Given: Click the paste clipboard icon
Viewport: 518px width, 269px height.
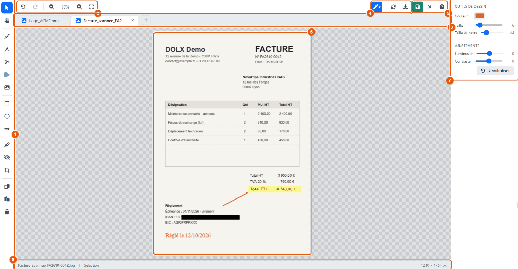Looking at the screenshot, I should tap(7, 199).
